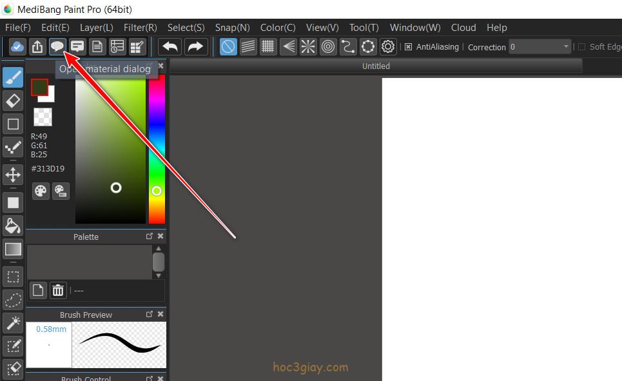The height and width of the screenshot is (381, 622).
Task: Switch to the Untitled canvas tab
Action: (x=376, y=66)
